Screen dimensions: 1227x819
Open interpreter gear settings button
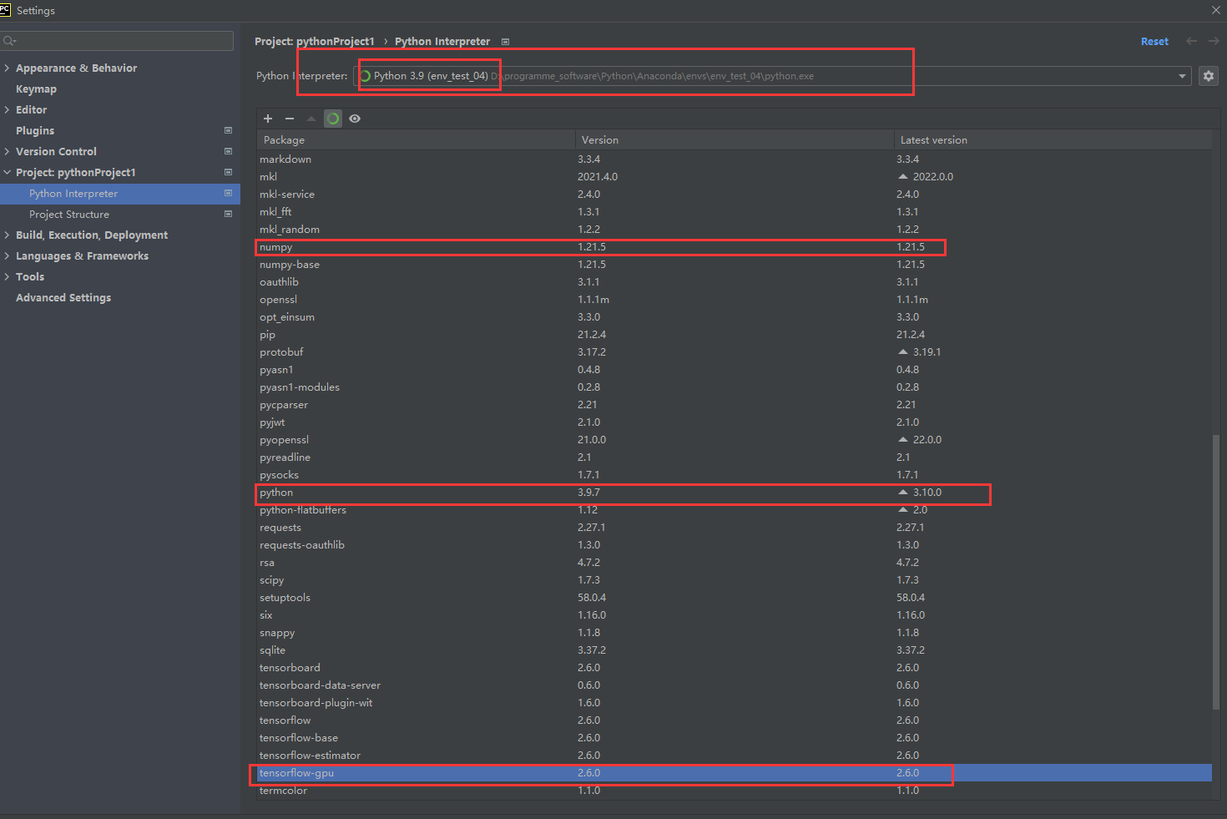coord(1208,76)
